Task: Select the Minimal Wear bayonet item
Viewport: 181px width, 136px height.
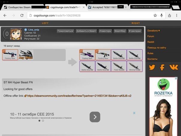Action: pos(135,66)
